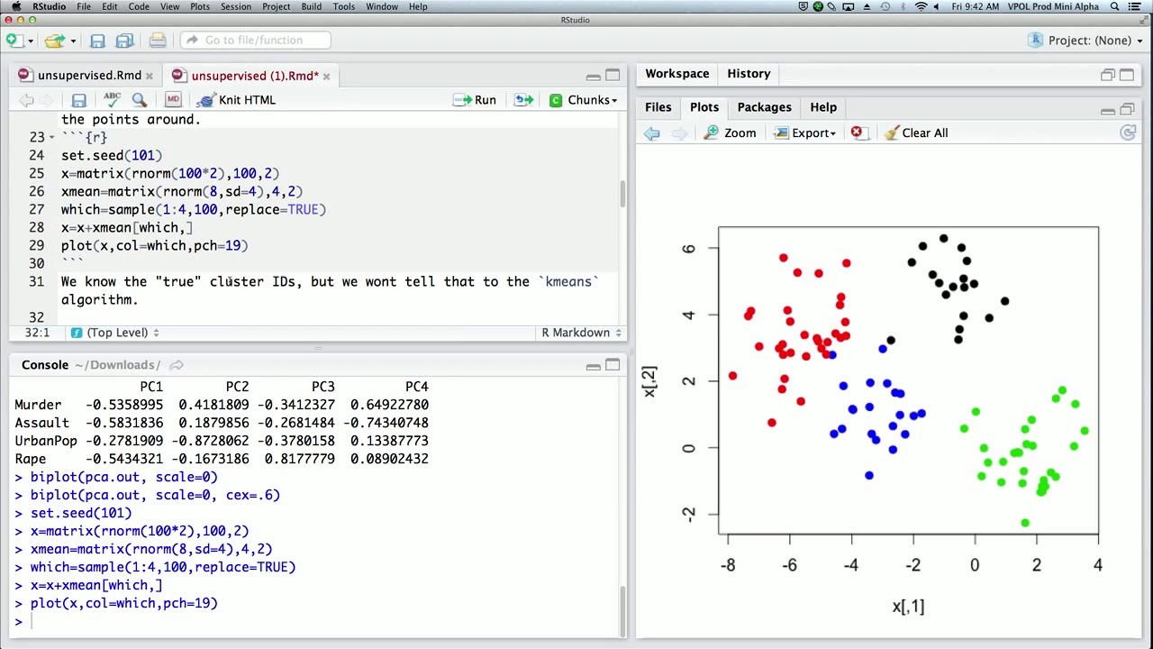Refresh the current plot icon
The height and width of the screenshot is (649, 1153).
click(1127, 133)
